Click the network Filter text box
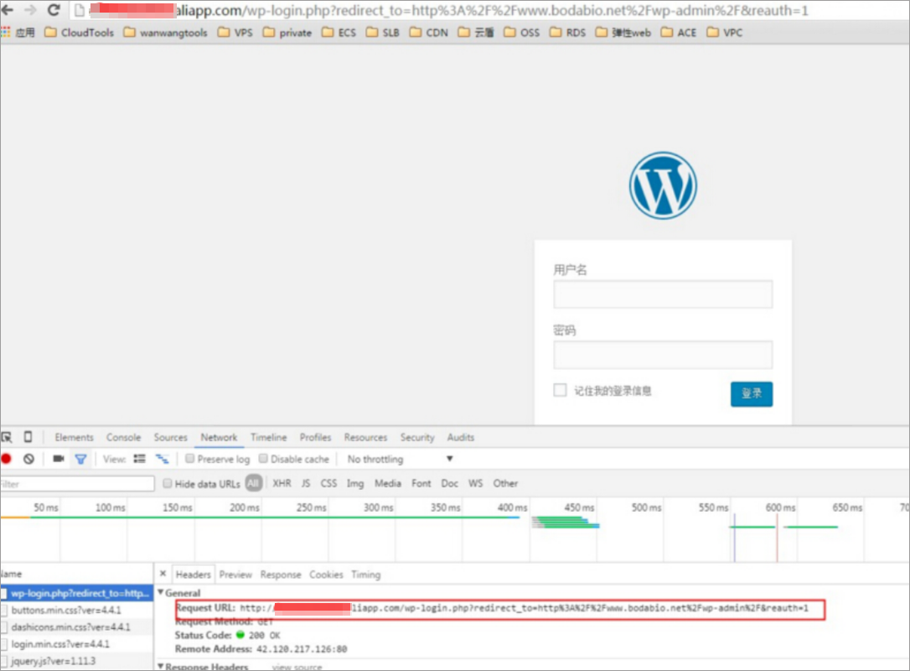The width and height of the screenshot is (910, 671). [77, 484]
